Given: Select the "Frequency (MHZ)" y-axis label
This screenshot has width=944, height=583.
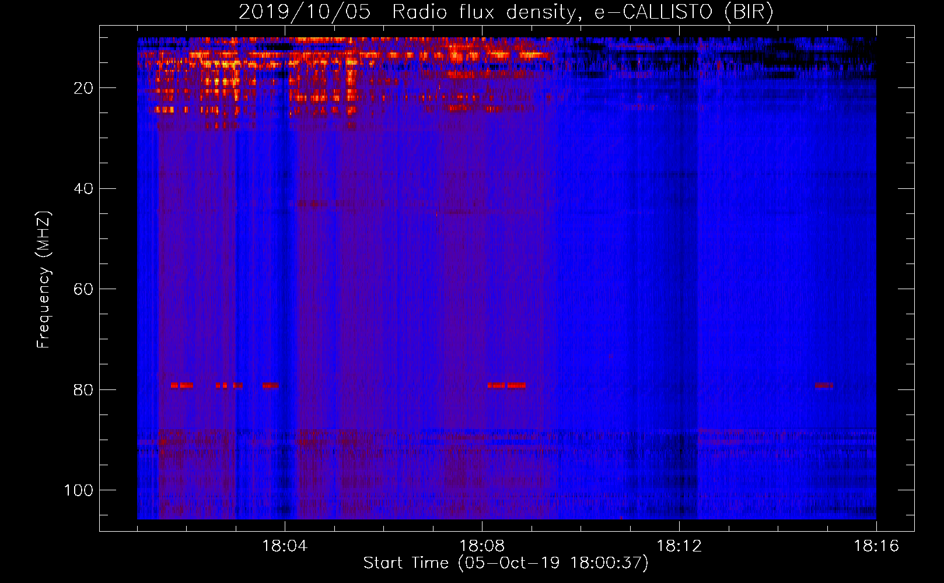Looking at the screenshot, I should pyautogui.click(x=44, y=280).
